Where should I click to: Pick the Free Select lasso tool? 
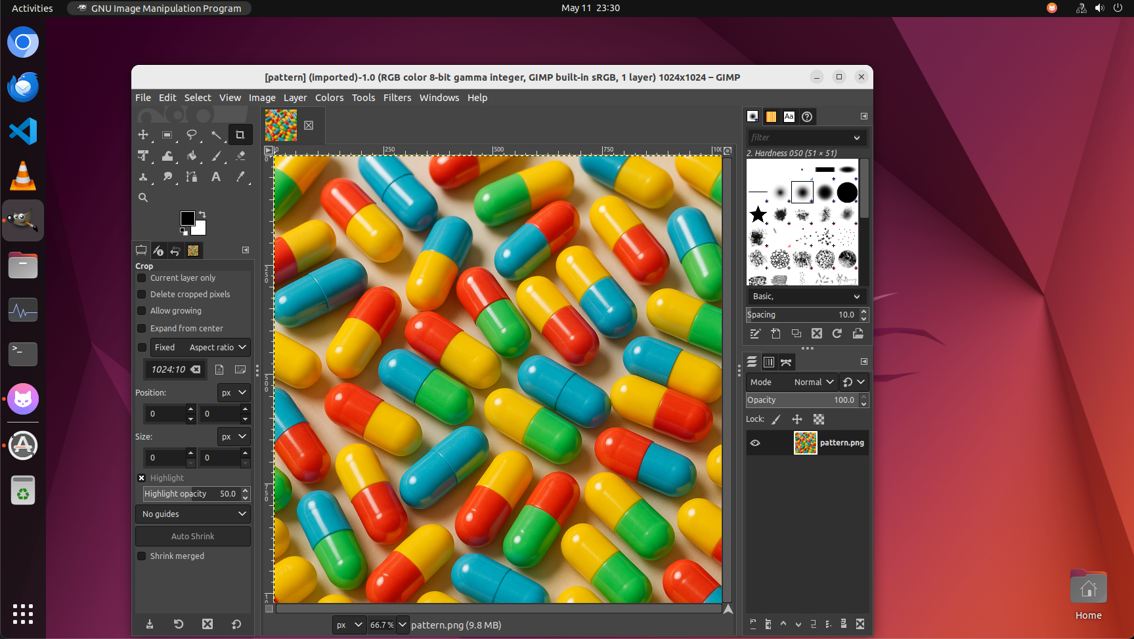[x=191, y=135]
